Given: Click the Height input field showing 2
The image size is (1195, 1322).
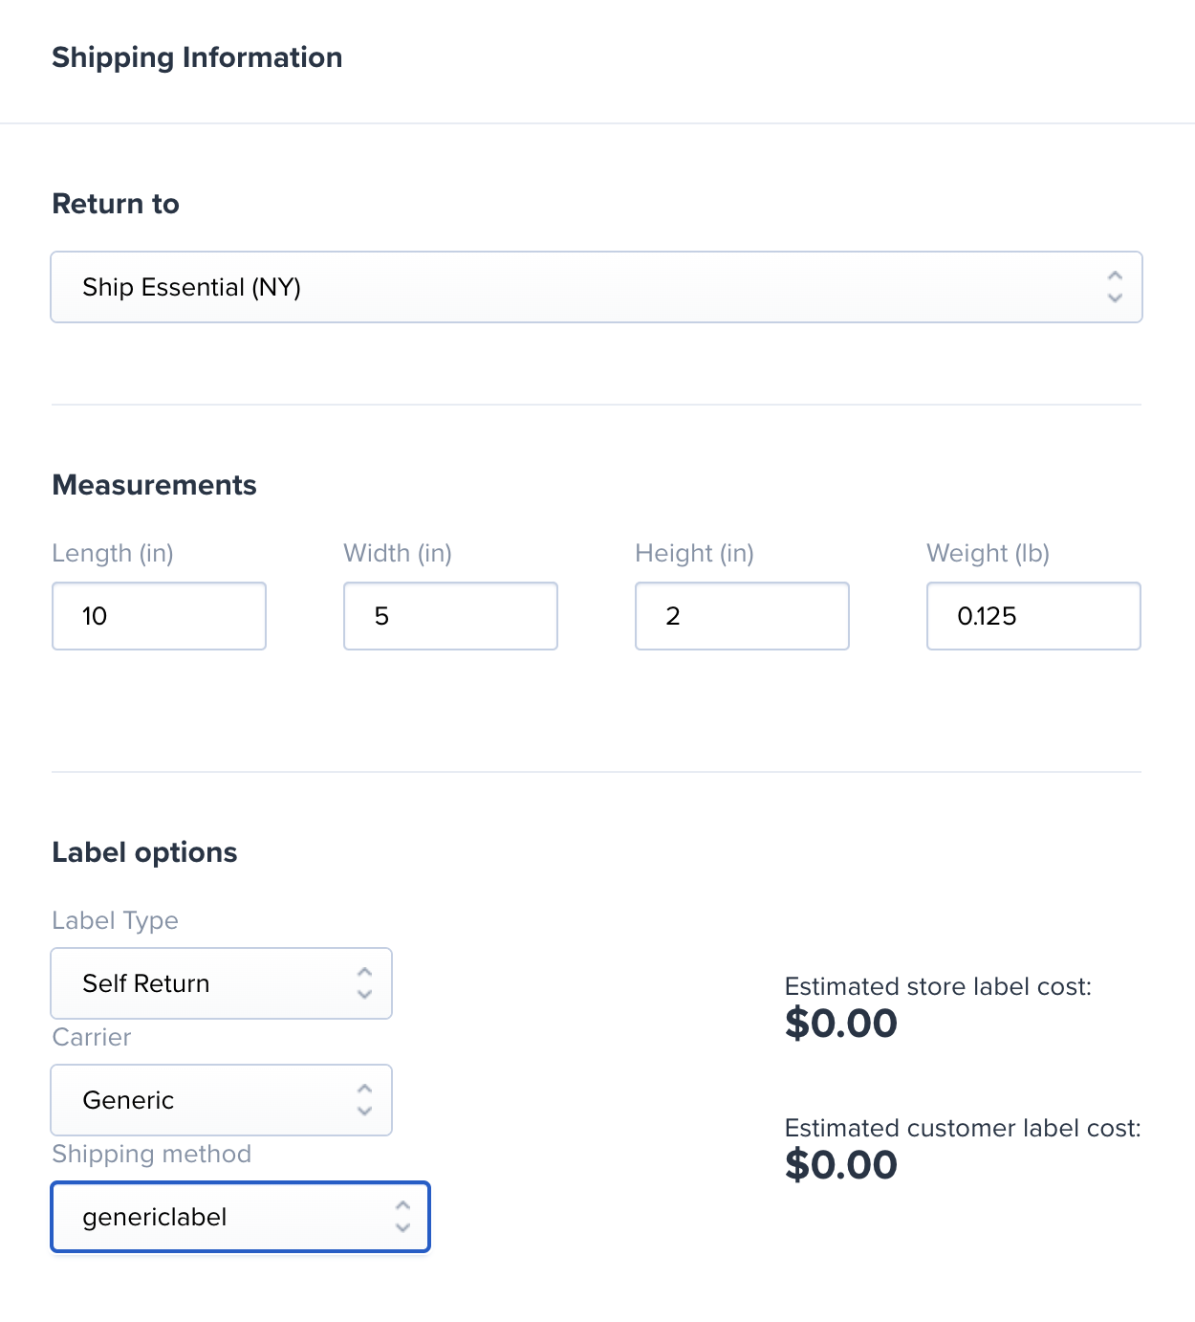Looking at the screenshot, I should pos(742,616).
